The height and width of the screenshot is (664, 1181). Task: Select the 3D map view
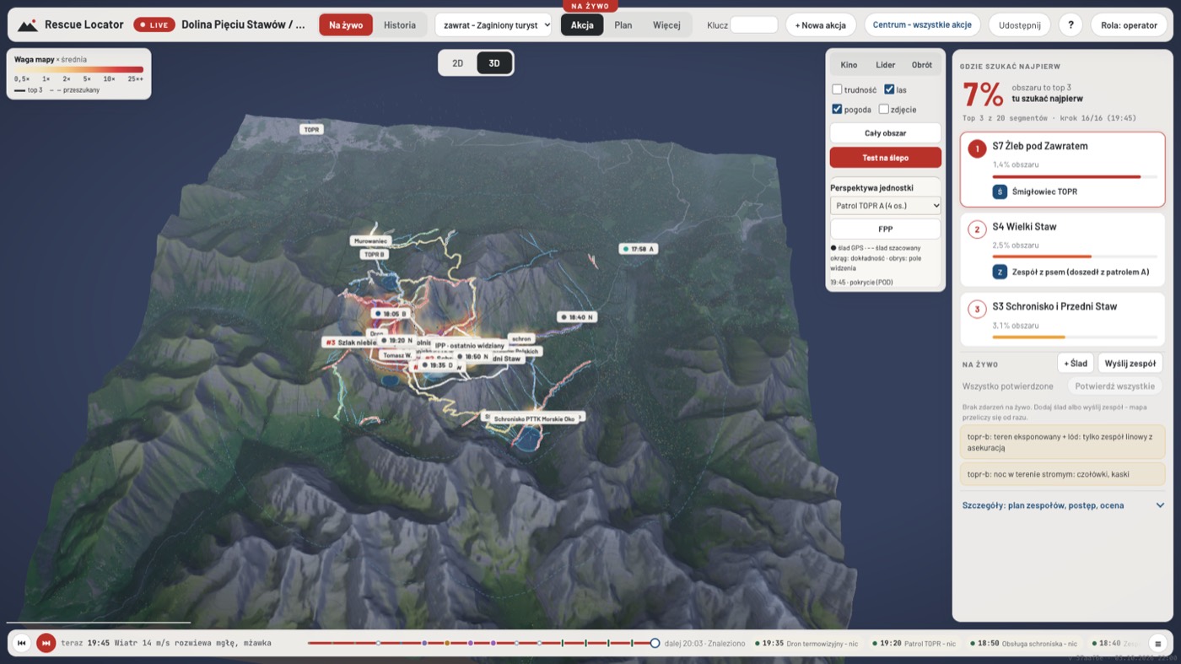click(x=494, y=63)
